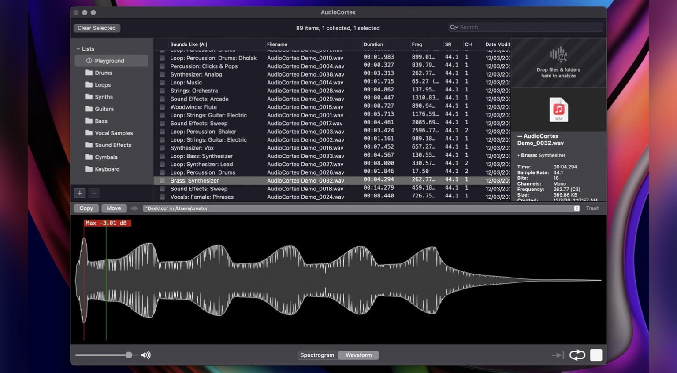677x373 pixels.
Task: Check the box for Loop: Music row
Action: tap(162, 83)
